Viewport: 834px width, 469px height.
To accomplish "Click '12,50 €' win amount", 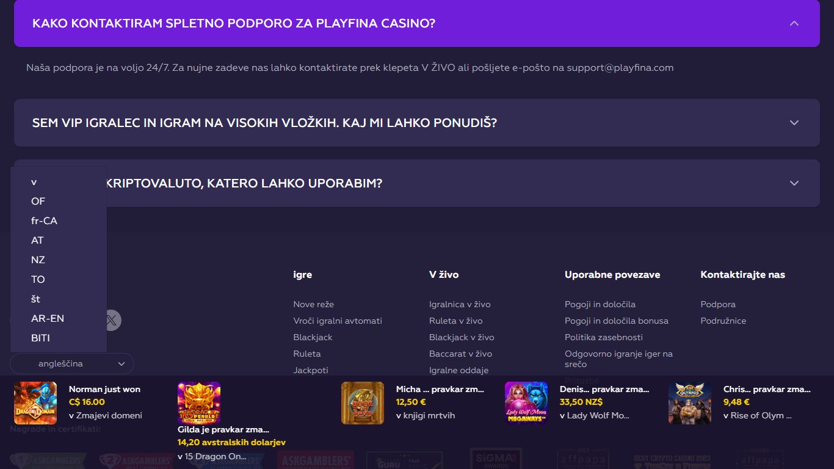I will pyautogui.click(x=411, y=402).
